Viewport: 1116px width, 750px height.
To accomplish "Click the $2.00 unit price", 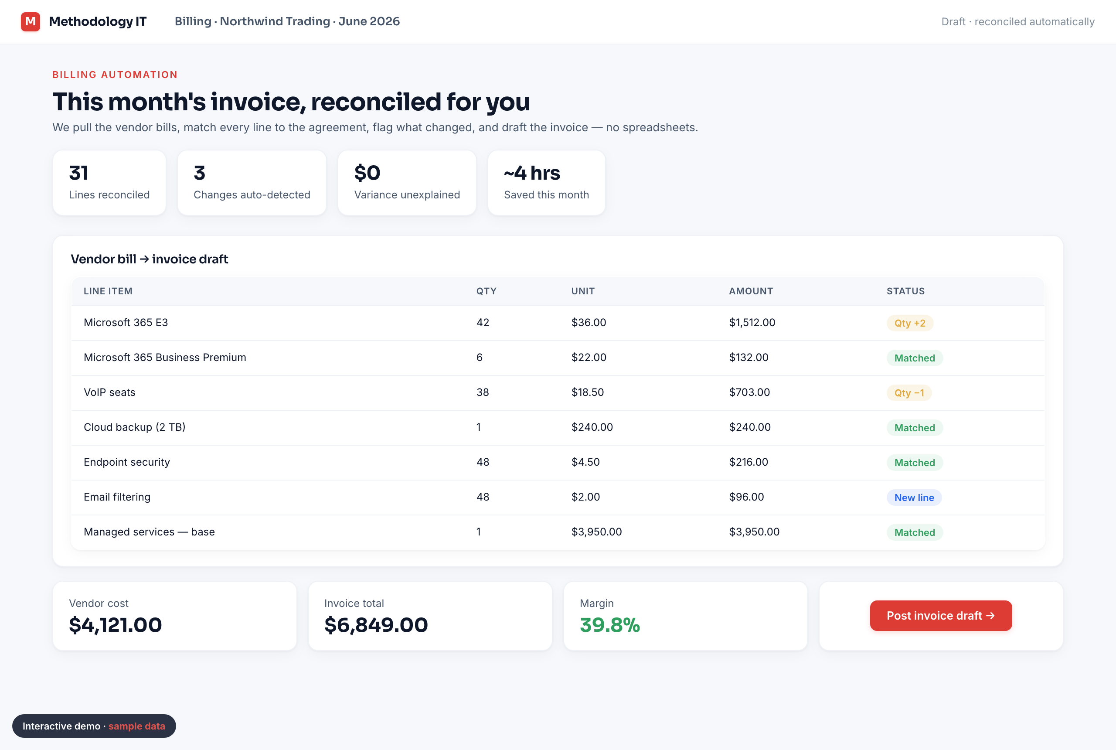I will tap(585, 498).
